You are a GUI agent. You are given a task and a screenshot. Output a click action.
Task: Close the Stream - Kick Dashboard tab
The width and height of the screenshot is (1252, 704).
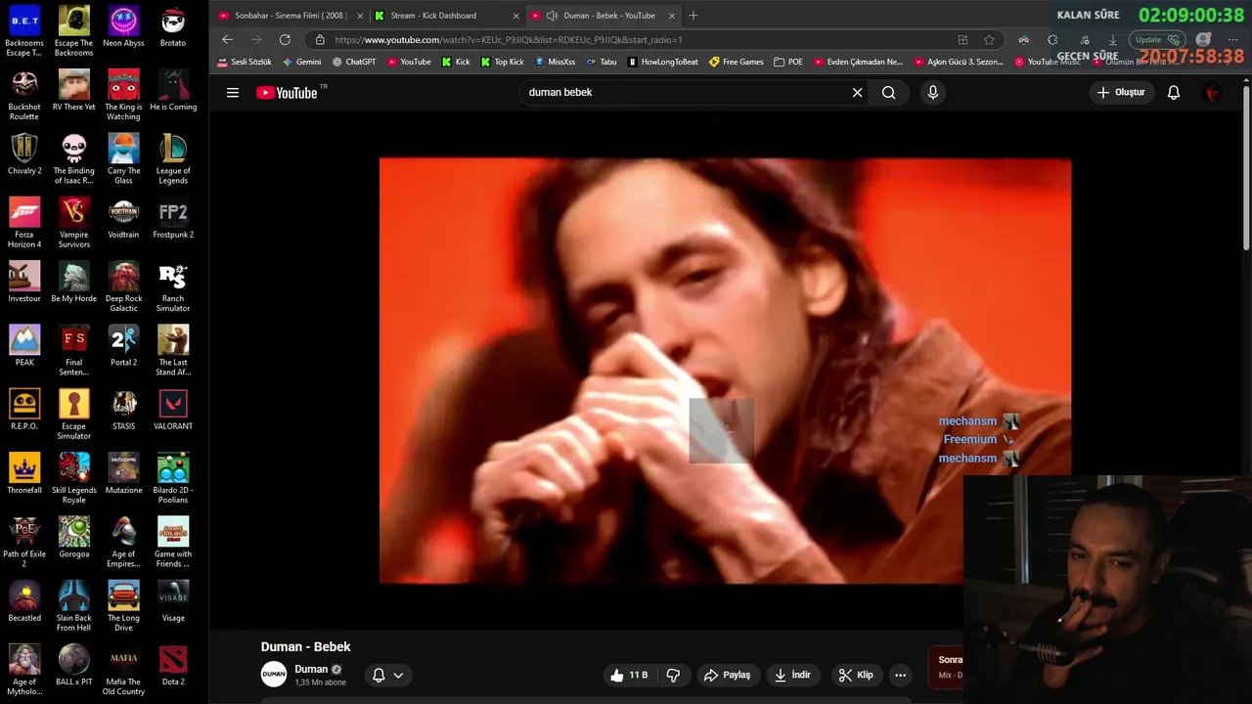515,16
